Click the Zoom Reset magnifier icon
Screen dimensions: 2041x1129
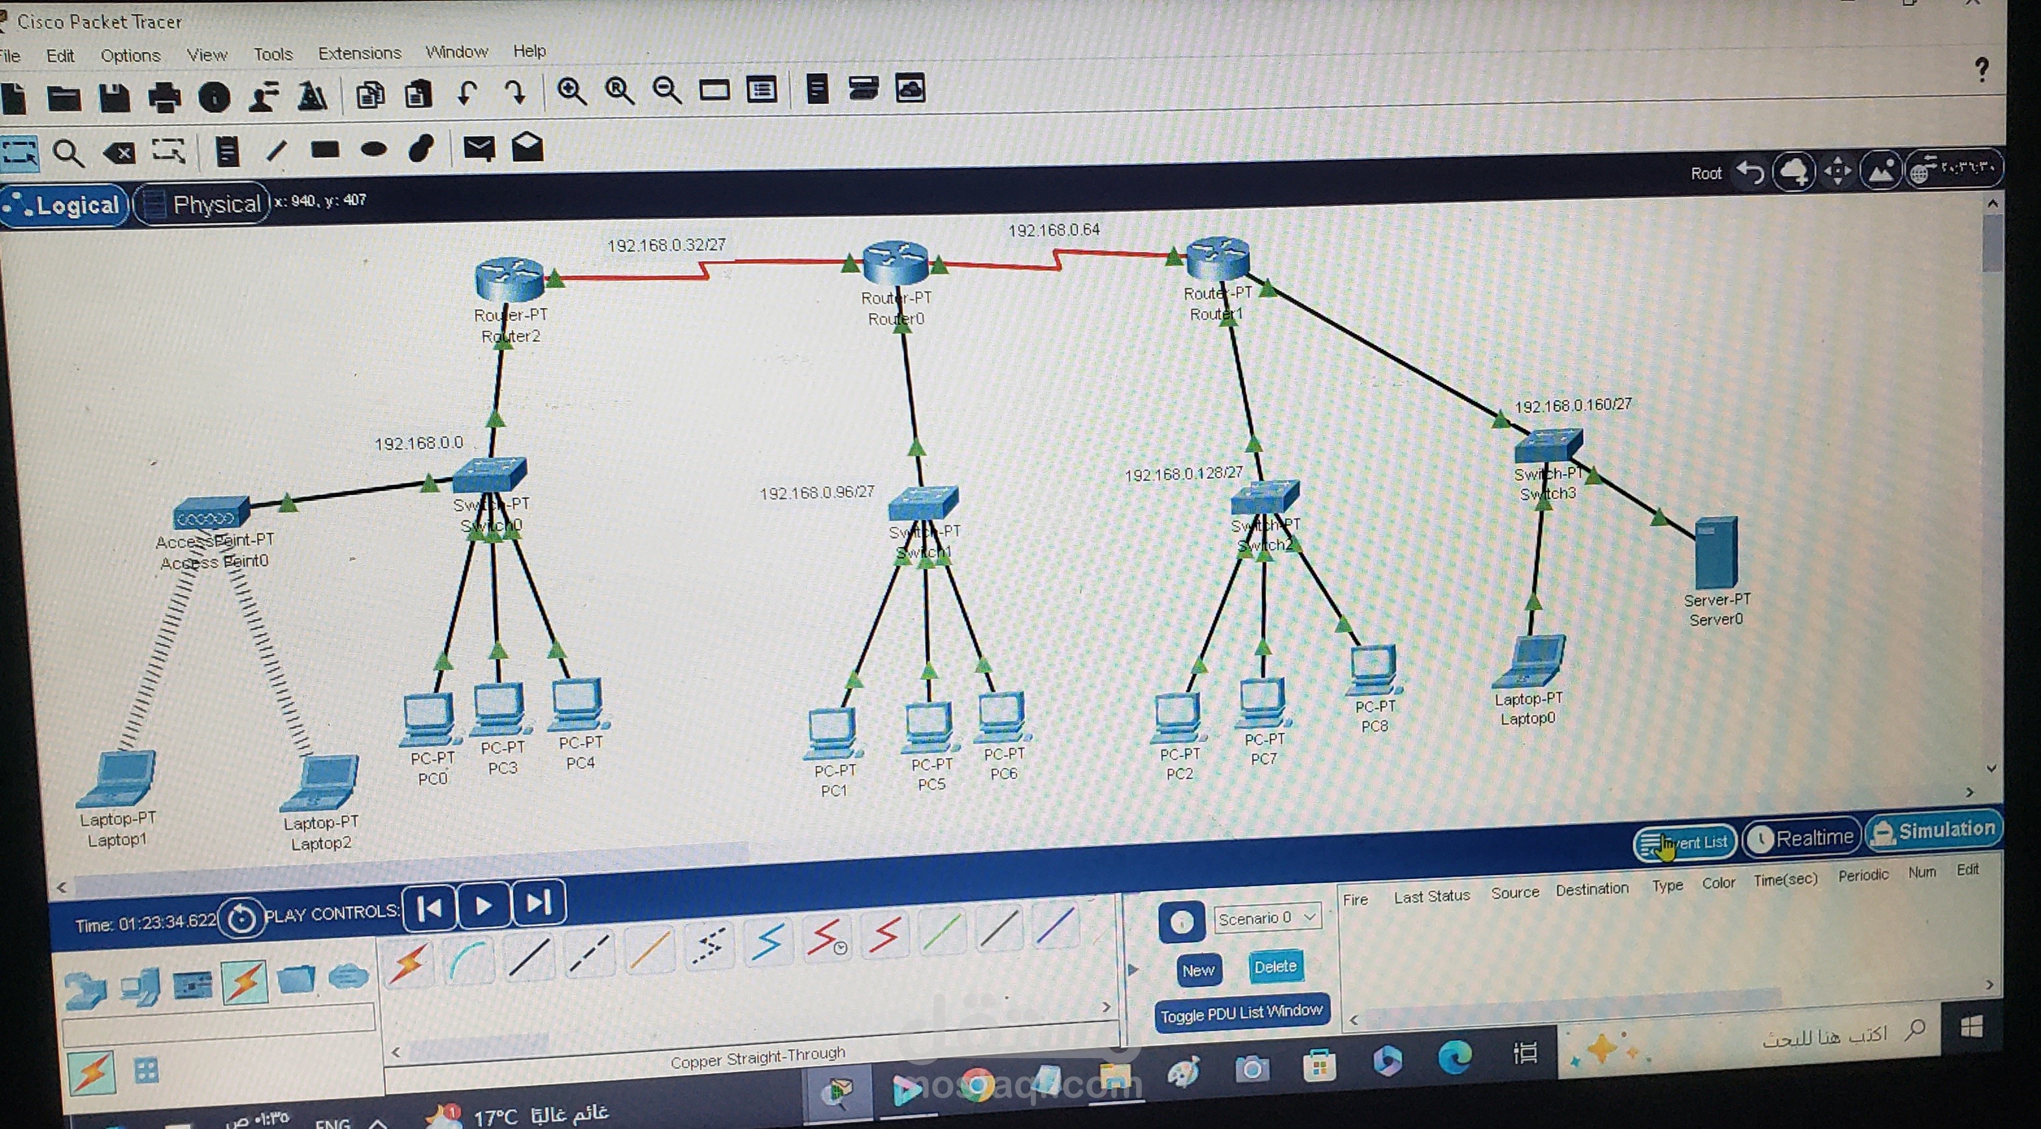619,91
